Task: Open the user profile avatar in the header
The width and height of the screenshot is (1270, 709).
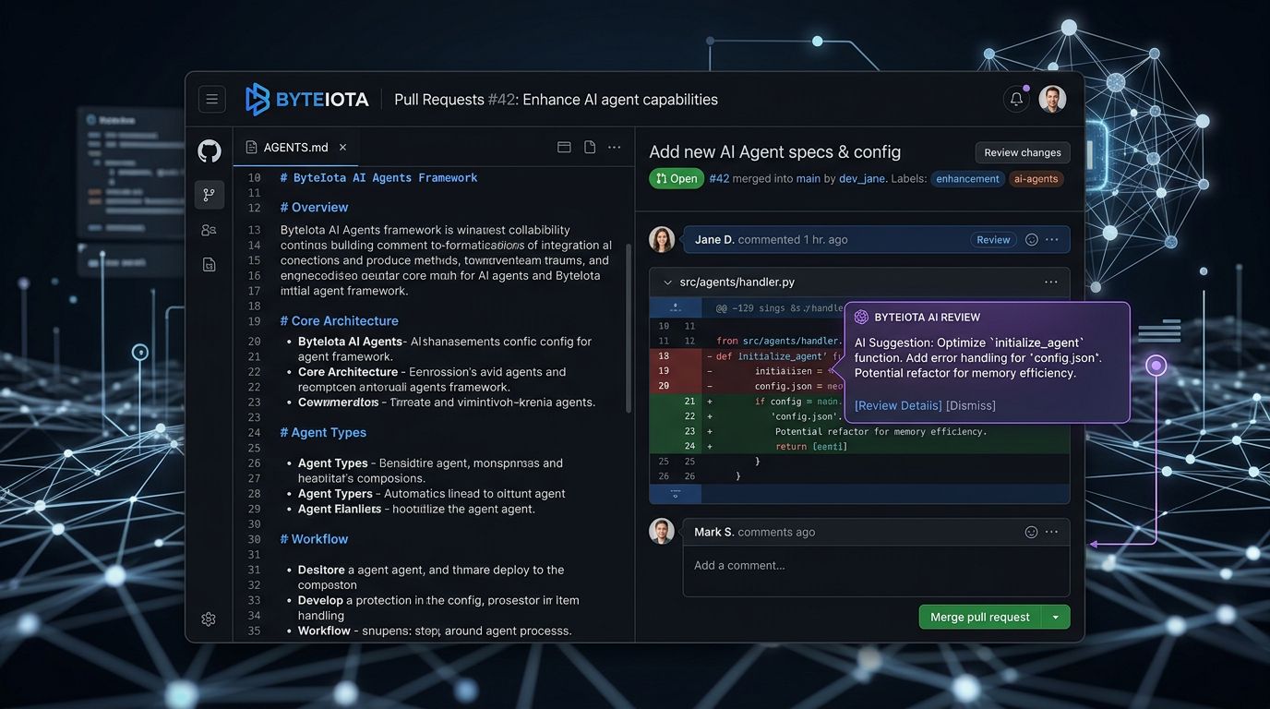Action: (1052, 99)
